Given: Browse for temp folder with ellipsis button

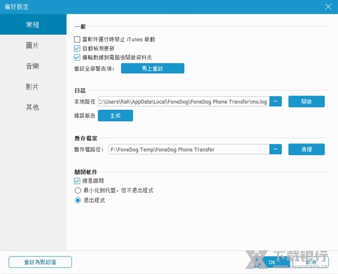Looking at the screenshot, I should click(275, 149).
